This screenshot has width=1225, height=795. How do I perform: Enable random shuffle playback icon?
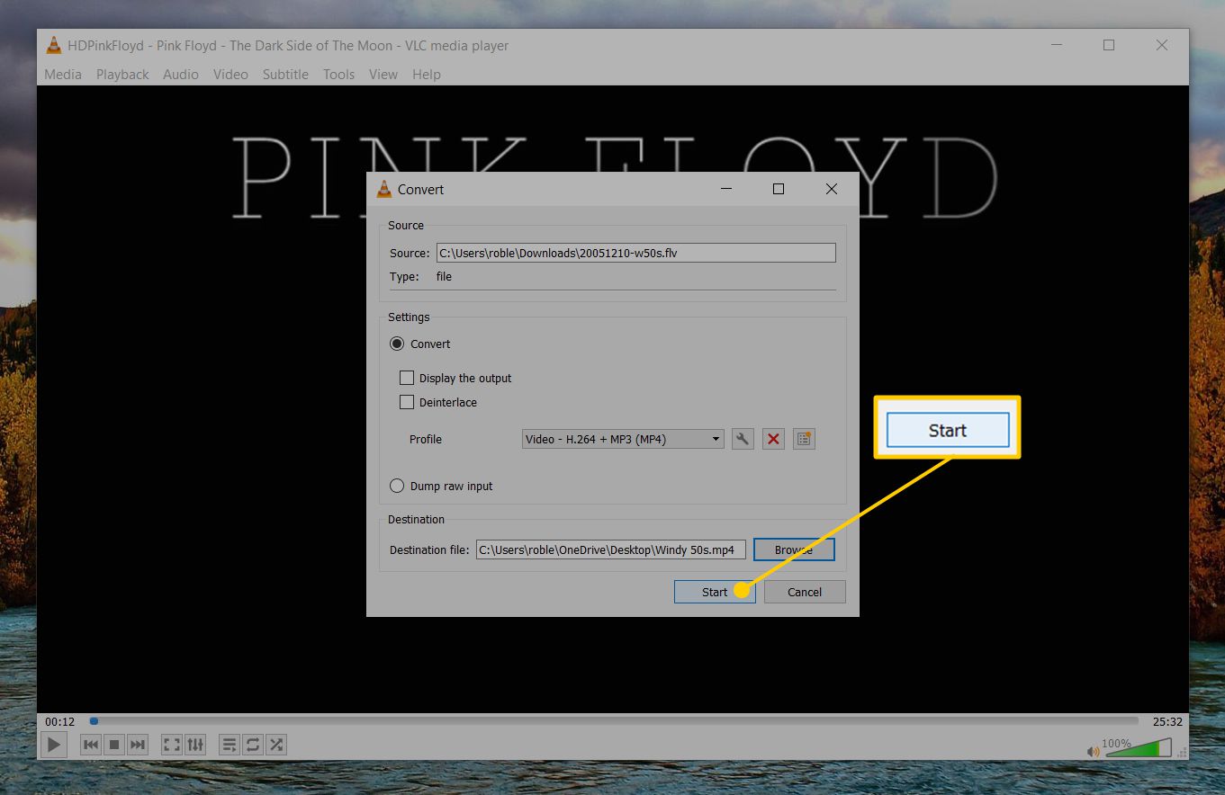click(276, 745)
